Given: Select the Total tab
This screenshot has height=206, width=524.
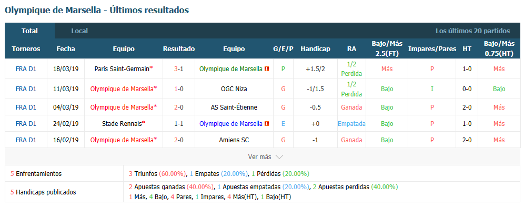Looking at the screenshot, I should pos(30,31).
